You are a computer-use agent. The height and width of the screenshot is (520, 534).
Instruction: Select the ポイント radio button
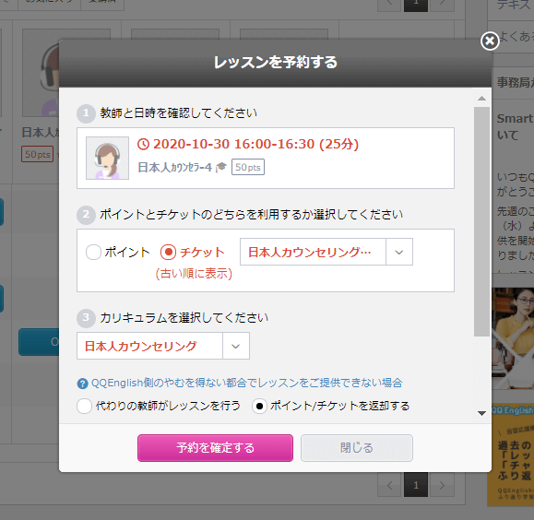click(93, 253)
